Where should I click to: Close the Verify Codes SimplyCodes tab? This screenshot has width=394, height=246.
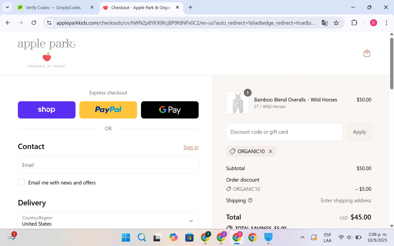pos(92,7)
